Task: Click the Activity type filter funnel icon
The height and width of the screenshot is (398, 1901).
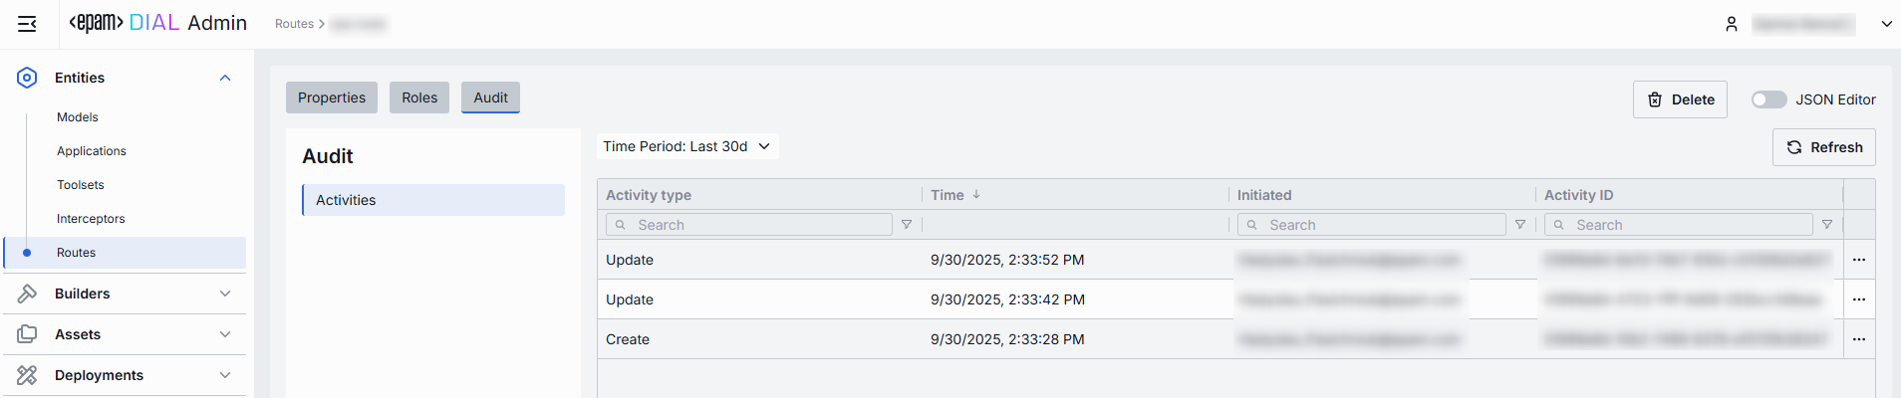Action: (x=907, y=225)
